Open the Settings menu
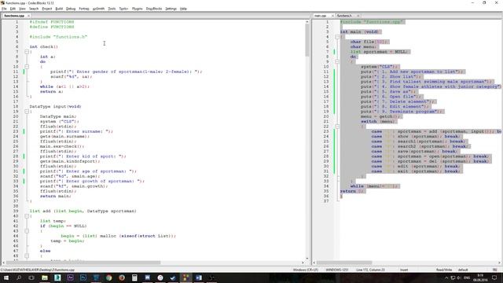This screenshot has width=503, height=283. [171, 9]
